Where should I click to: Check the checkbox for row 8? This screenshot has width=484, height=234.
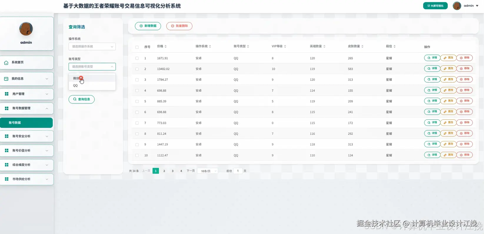click(x=137, y=134)
